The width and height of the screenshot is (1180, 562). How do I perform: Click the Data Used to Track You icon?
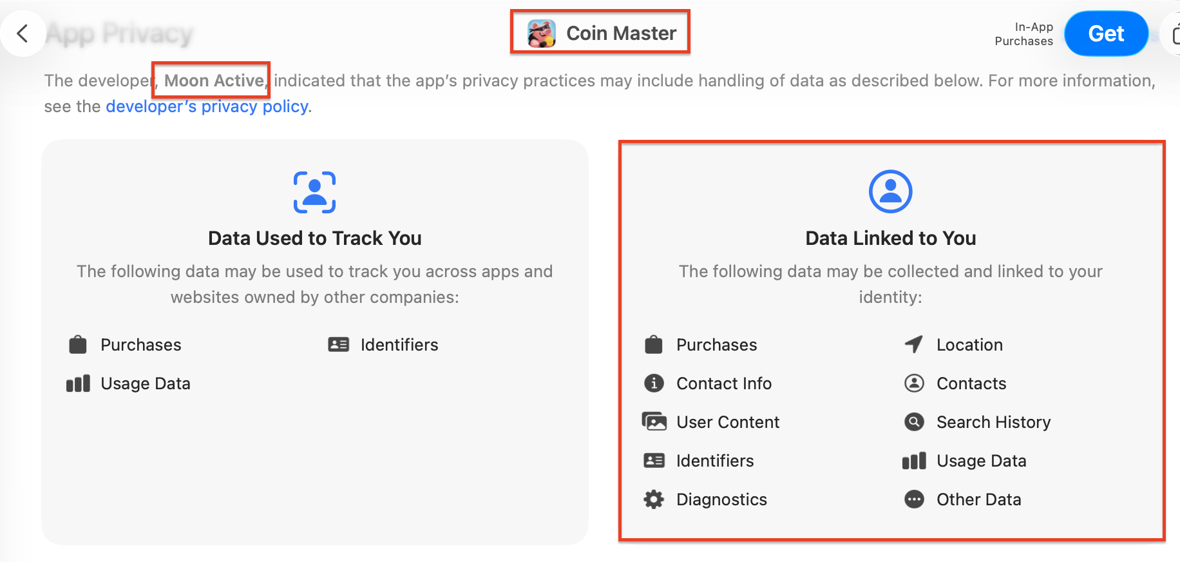pos(314,192)
